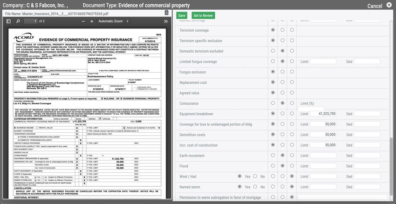The image size is (396, 204).
Task: Select Yes for Permission to waive subrogation
Action: tap(273, 197)
